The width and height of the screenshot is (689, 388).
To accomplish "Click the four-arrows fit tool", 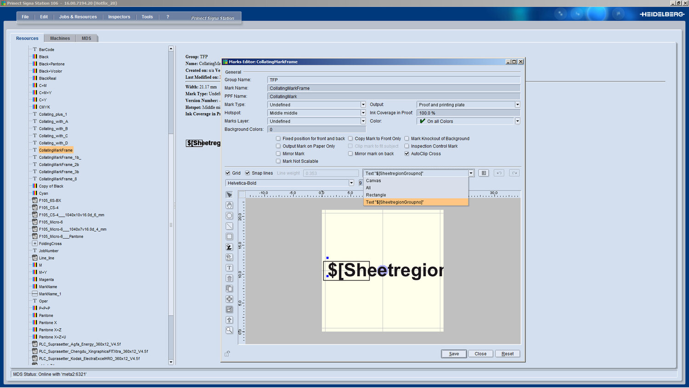I will click(229, 299).
